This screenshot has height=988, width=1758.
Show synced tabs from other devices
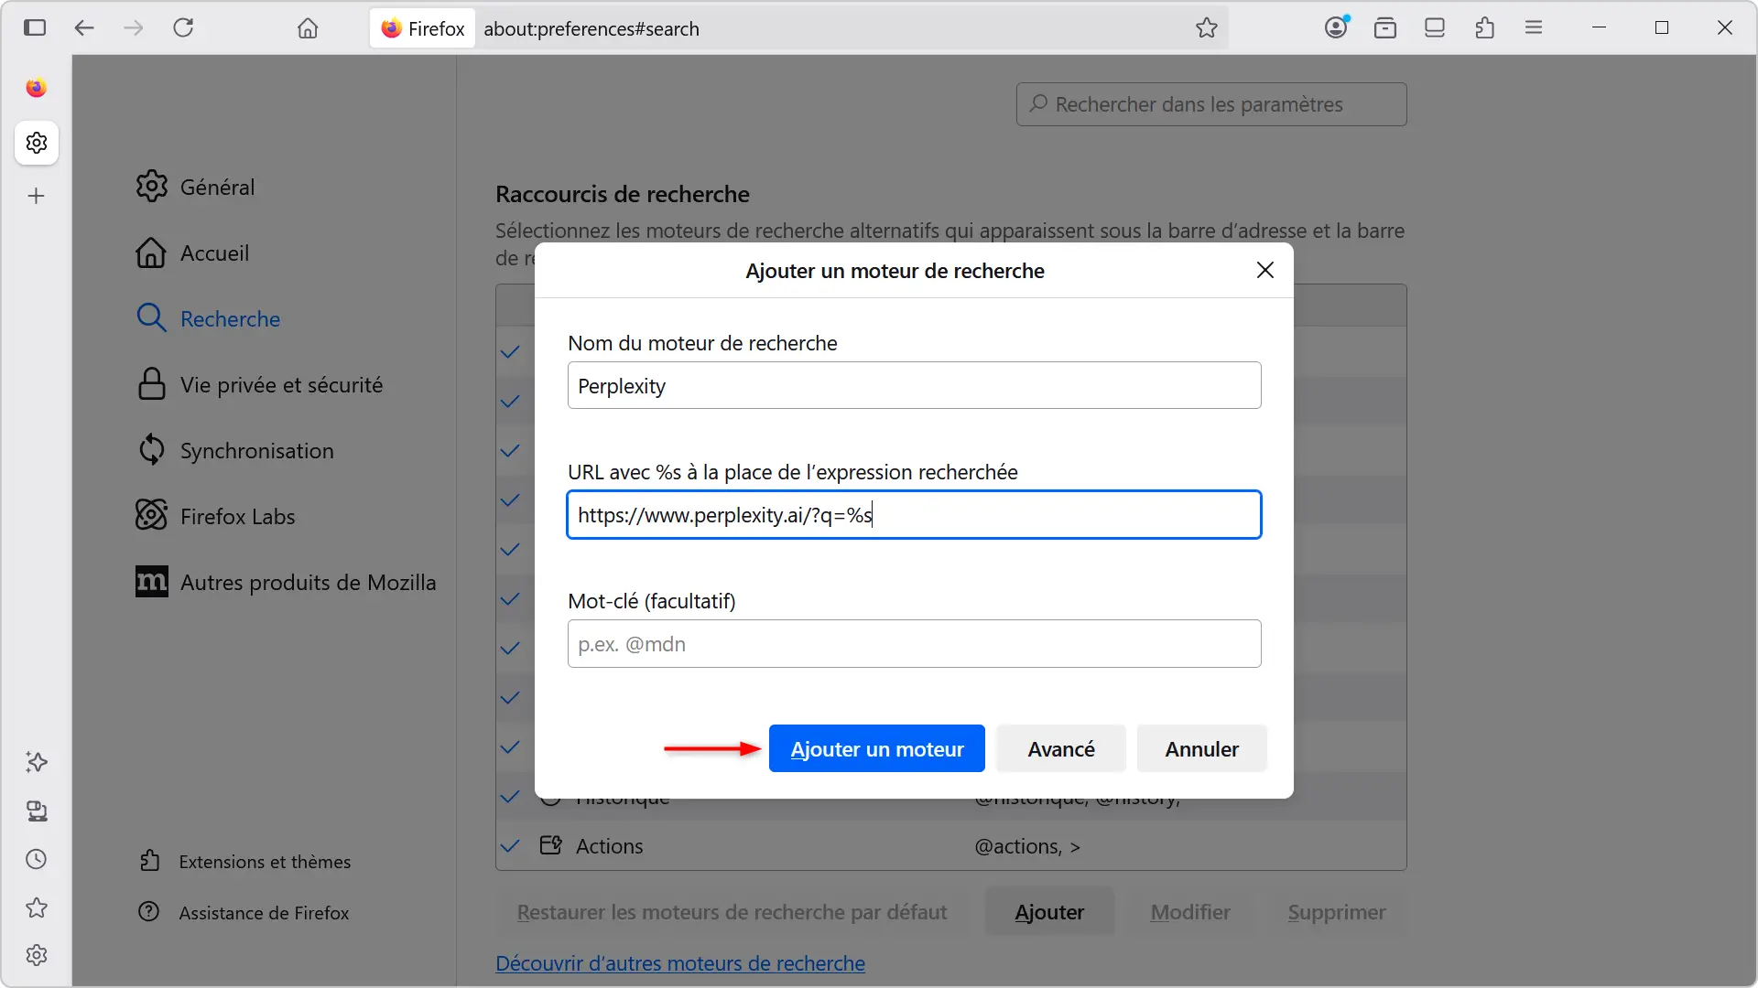pyautogui.click(x=1435, y=27)
